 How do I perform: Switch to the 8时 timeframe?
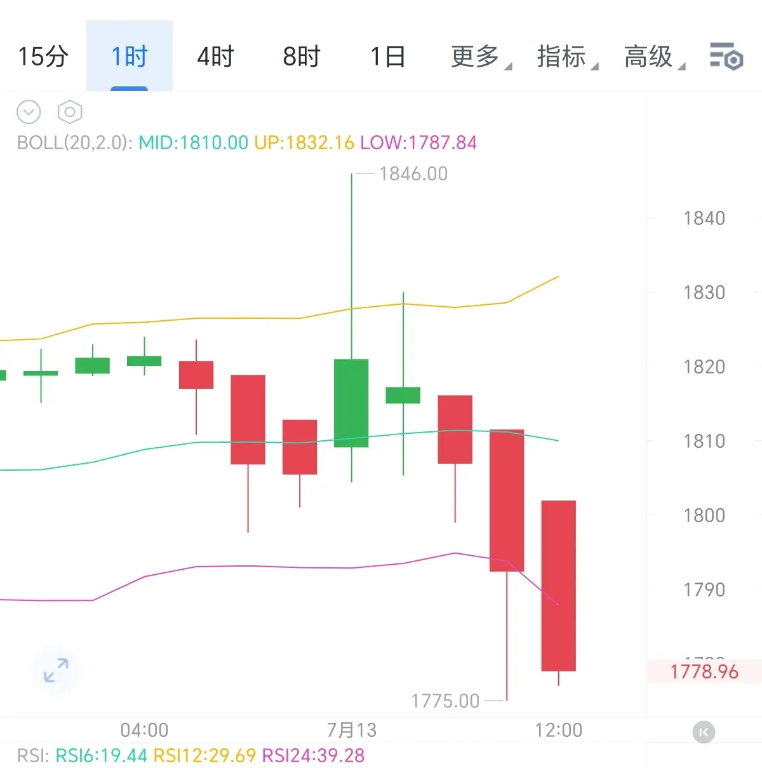pos(302,57)
